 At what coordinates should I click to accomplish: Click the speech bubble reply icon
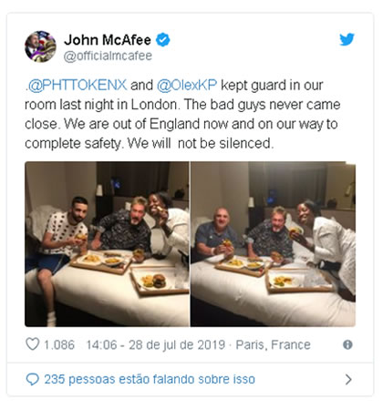(32, 379)
